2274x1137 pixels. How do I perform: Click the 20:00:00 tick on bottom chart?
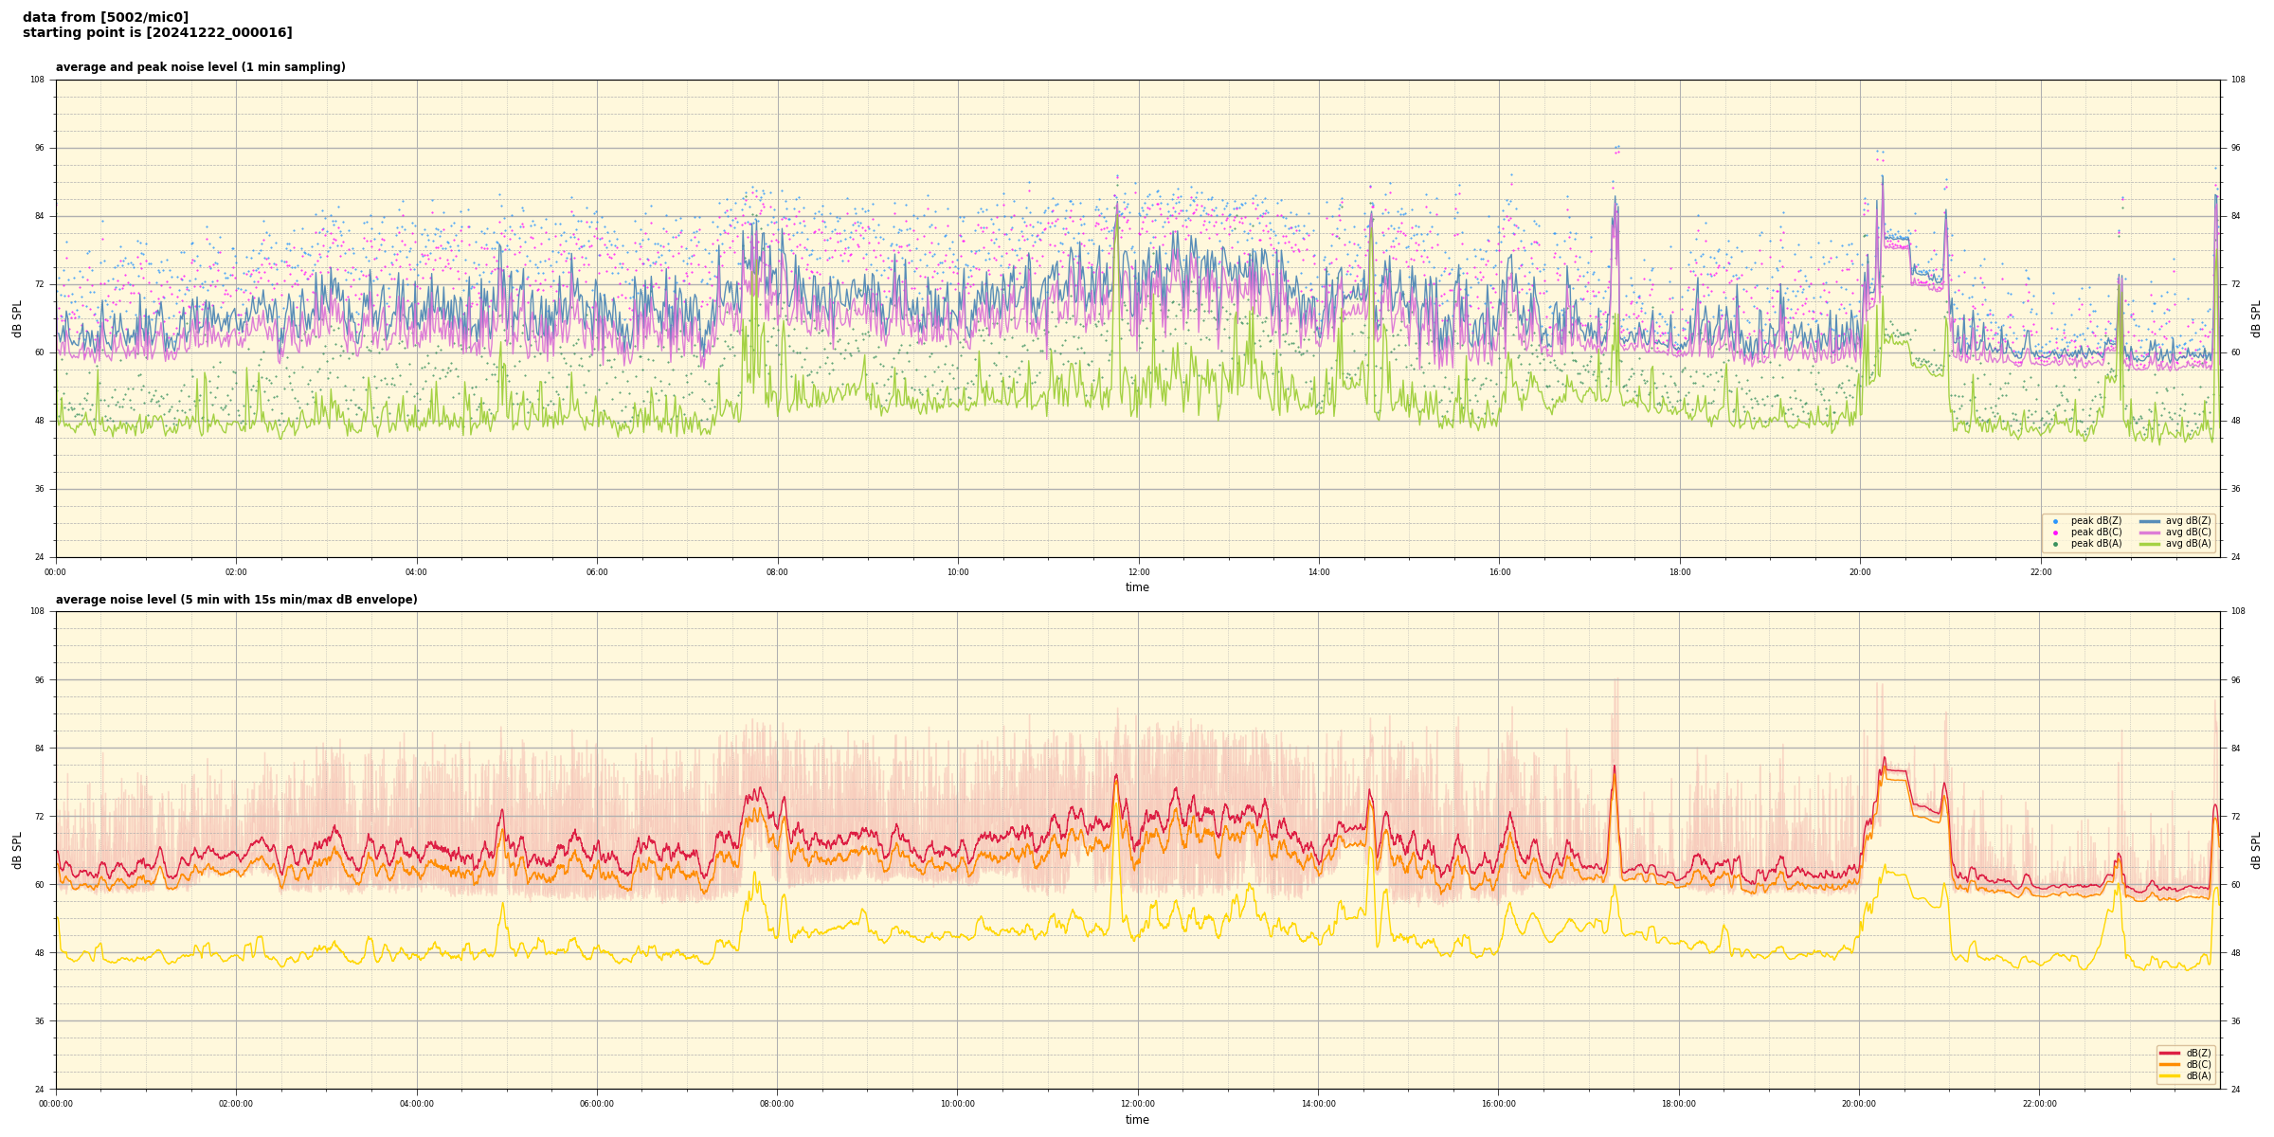tap(1859, 1104)
